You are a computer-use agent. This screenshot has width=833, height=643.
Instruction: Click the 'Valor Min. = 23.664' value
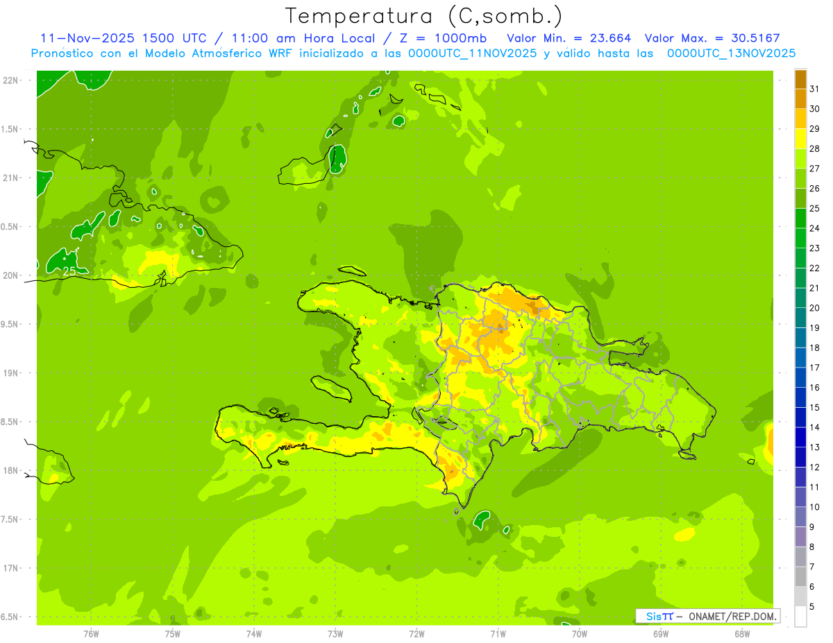click(x=569, y=38)
